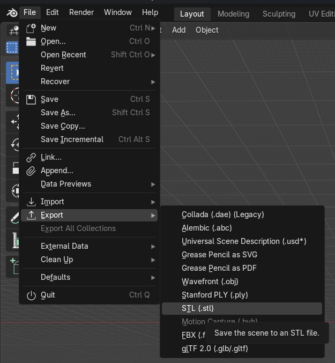Screen dimensions: 335x363
Task: Export Grease Pencil as SVG
Action: pos(242,255)
